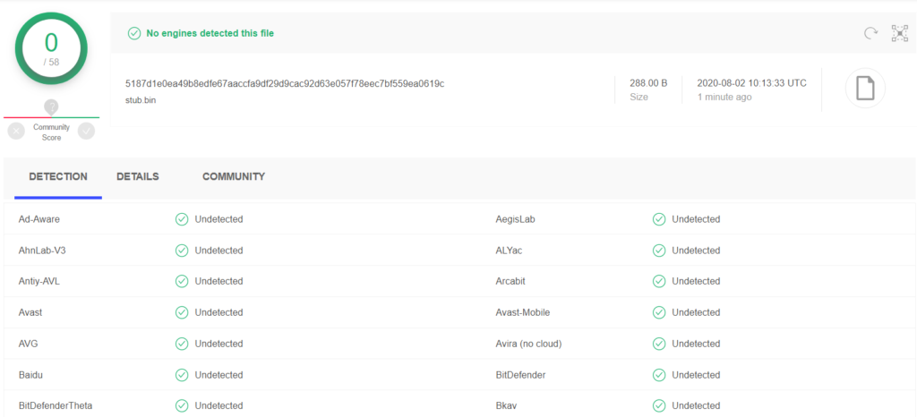The height and width of the screenshot is (417, 917).
Task: Click the green check beside No engines detected
Action: click(134, 33)
